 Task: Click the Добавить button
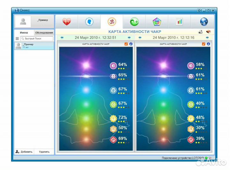pos(24,152)
